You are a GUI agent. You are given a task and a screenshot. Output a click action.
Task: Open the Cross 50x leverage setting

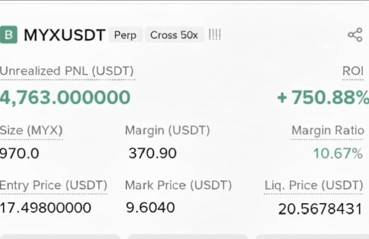point(174,35)
